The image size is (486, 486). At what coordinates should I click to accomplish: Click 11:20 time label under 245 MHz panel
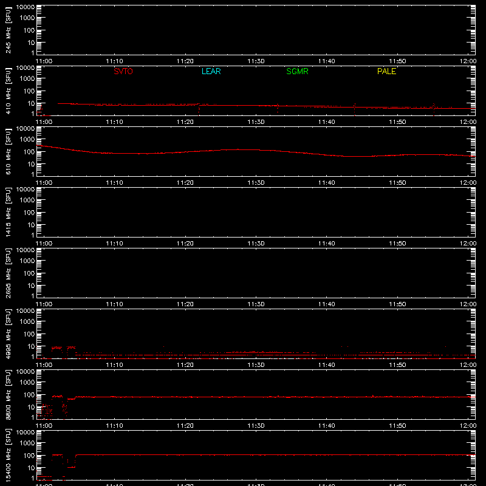click(x=185, y=61)
